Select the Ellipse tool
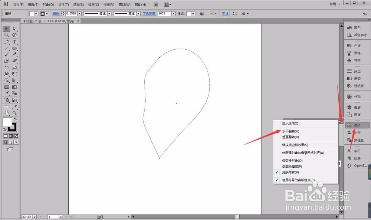 (14, 48)
